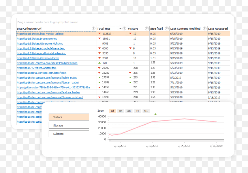Click green up trend arrow beside 17057 hits
The image size is (248, 173).
click(99, 78)
